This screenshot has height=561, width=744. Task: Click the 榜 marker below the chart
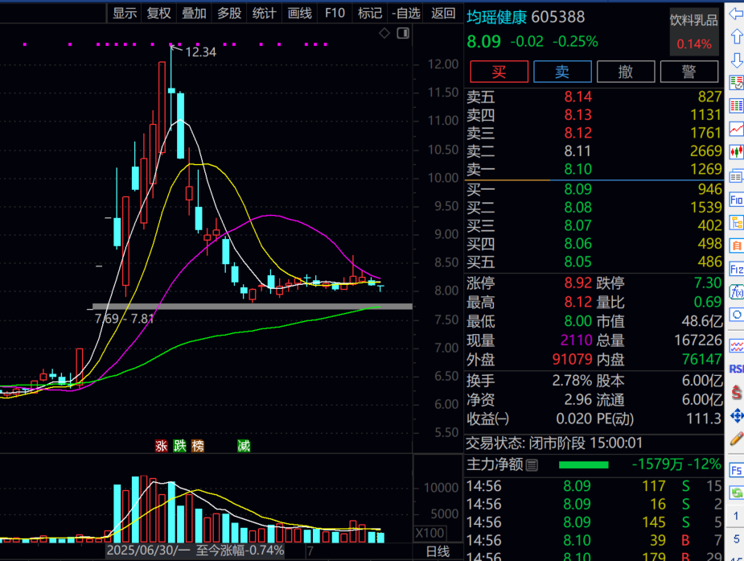pyautogui.click(x=198, y=446)
